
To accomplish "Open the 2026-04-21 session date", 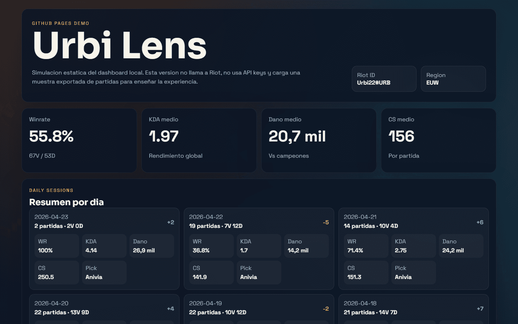I will pos(360,217).
